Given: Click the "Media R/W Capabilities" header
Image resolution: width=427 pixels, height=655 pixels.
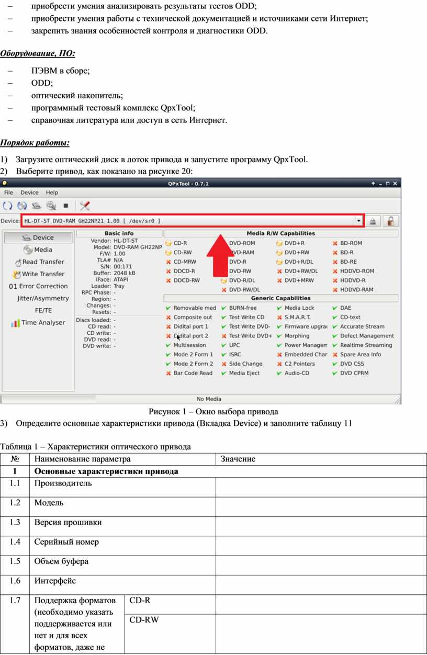Looking at the screenshot, I should (281, 233).
